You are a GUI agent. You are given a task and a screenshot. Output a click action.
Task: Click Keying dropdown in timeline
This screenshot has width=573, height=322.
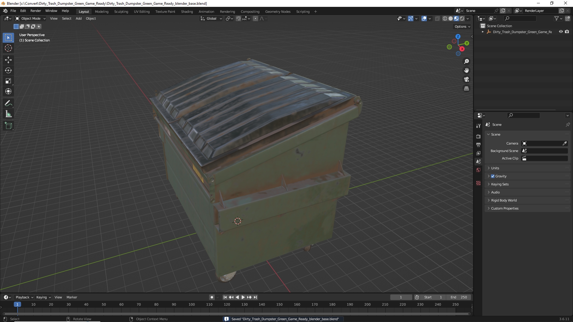44,297
